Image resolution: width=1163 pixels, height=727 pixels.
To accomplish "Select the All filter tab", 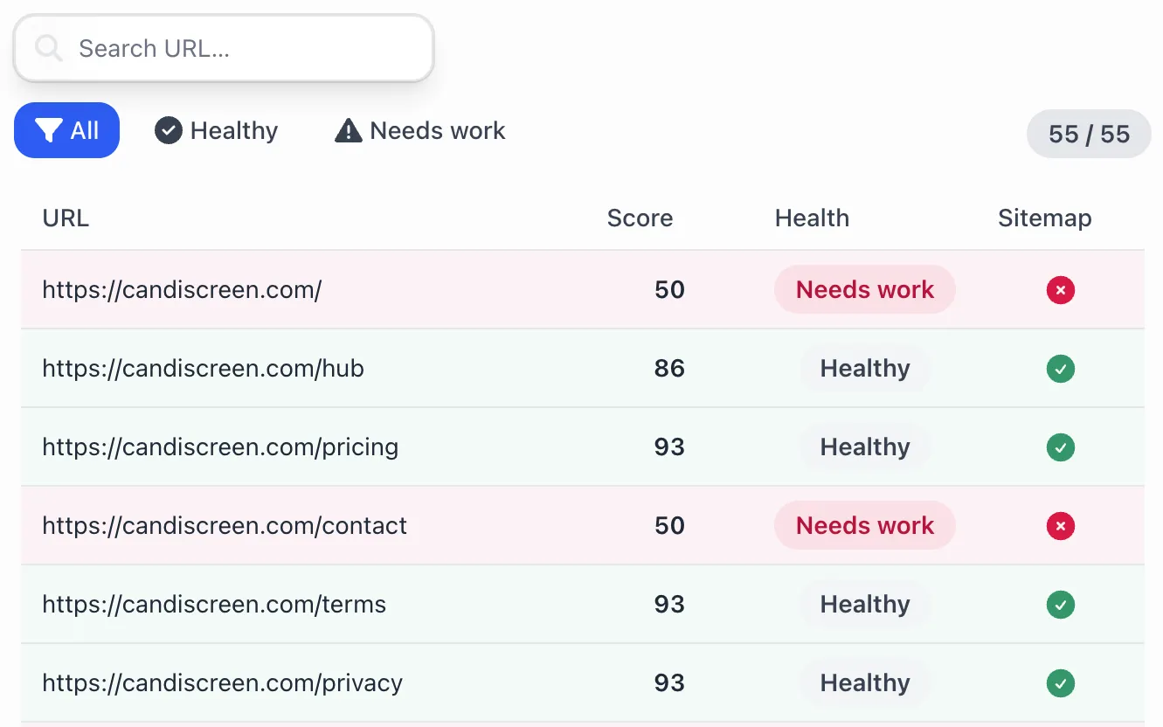I will point(66,131).
